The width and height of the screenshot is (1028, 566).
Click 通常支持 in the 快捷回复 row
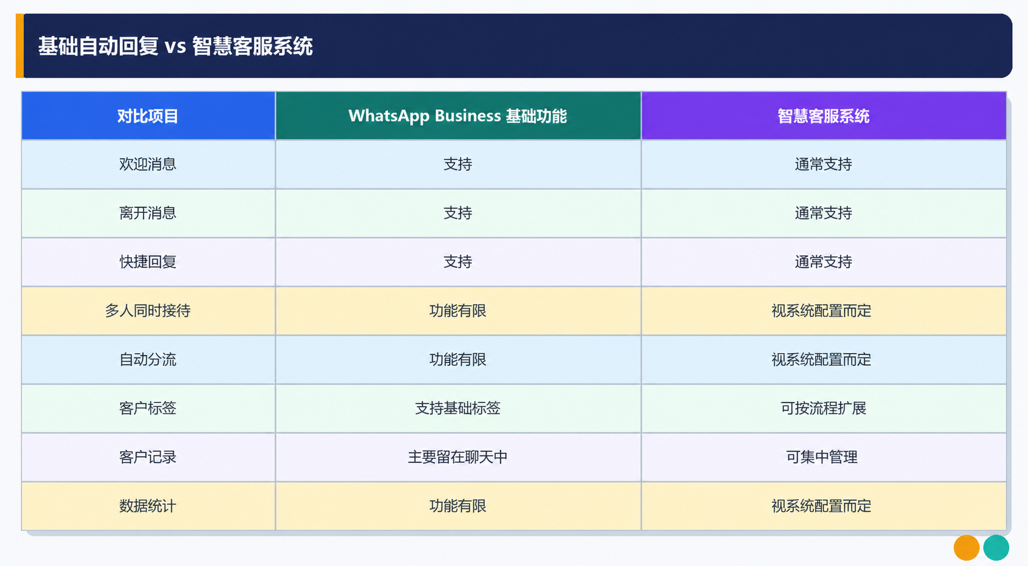coord(824,262)
